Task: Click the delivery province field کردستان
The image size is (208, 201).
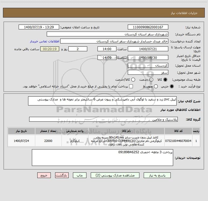Action: click(148, 66)
